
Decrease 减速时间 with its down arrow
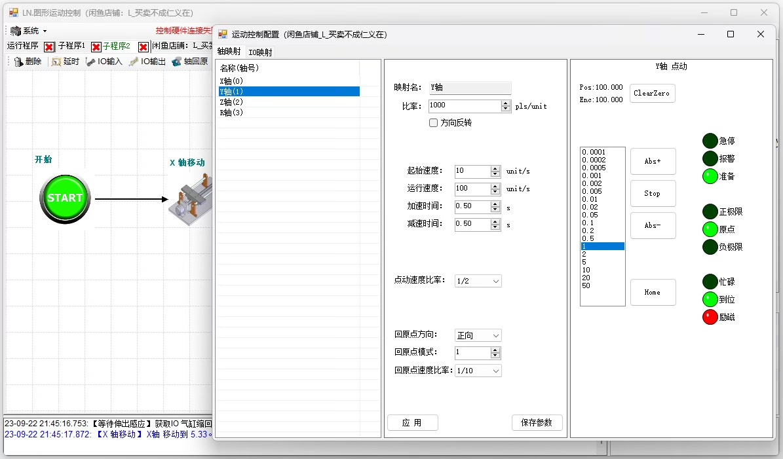[x=495, y=227]
